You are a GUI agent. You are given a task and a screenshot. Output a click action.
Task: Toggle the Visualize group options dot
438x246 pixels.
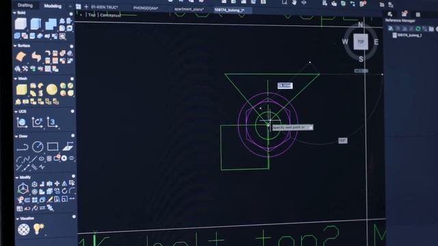click(x=74, y=217)
